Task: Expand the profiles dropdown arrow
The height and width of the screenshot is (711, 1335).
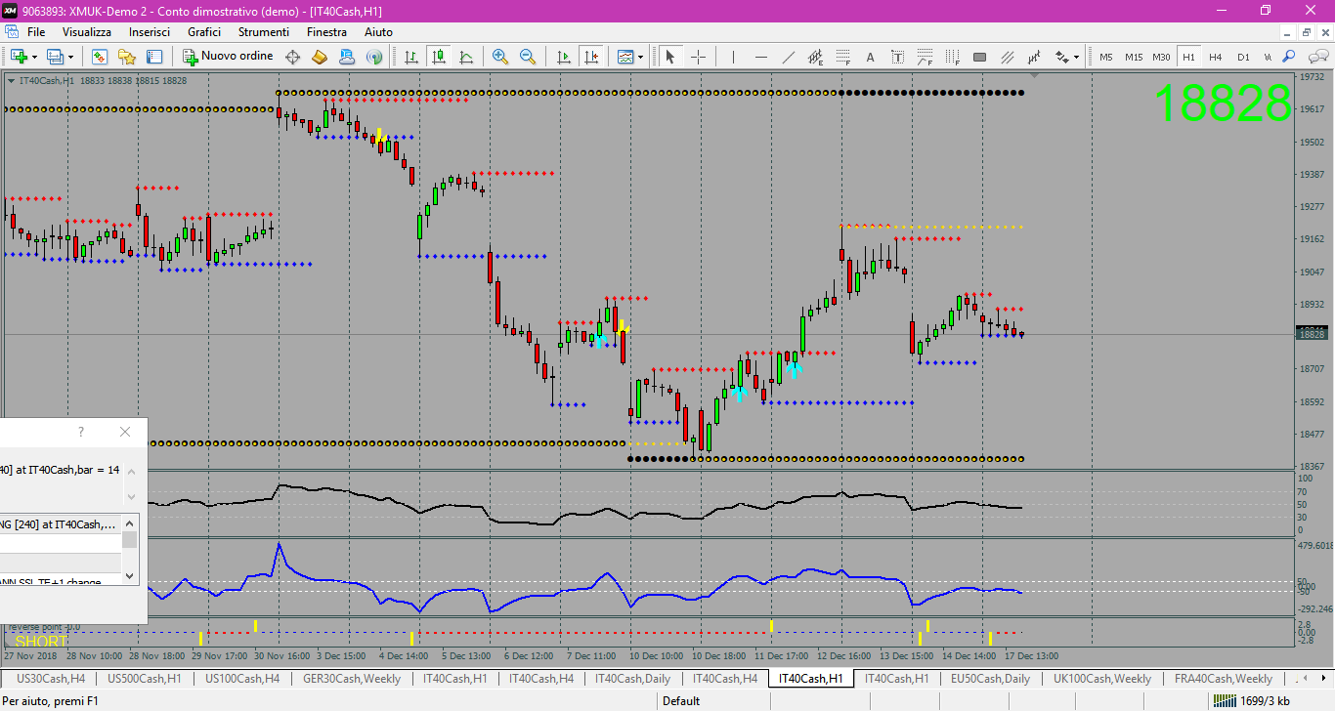Action: [x=71, y=57]
